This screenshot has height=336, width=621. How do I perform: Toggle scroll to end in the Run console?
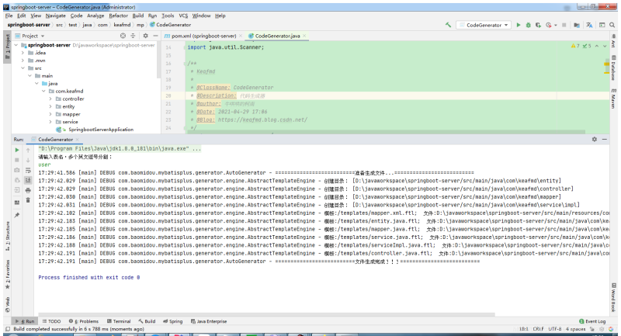(28, 180)
